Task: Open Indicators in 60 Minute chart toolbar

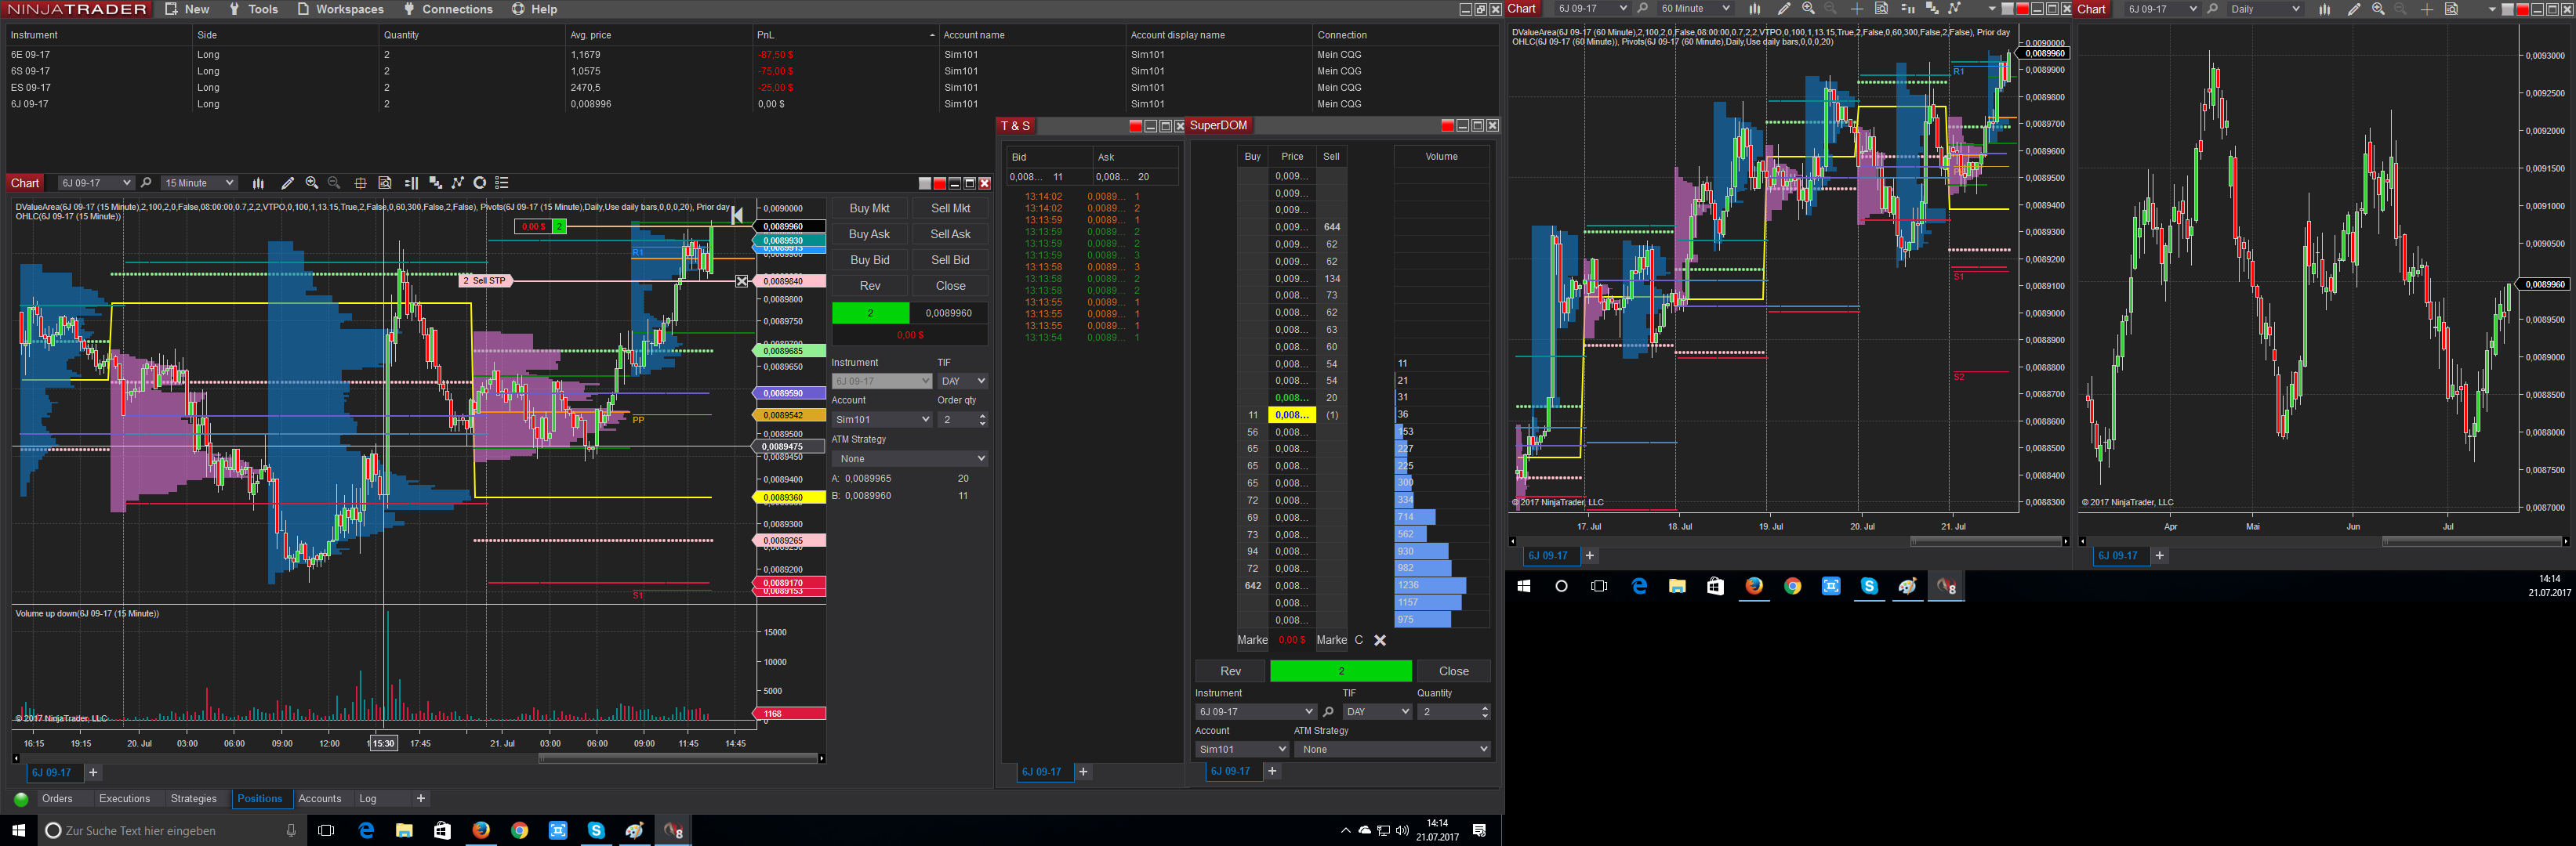Action: [x=1954, y=9]
